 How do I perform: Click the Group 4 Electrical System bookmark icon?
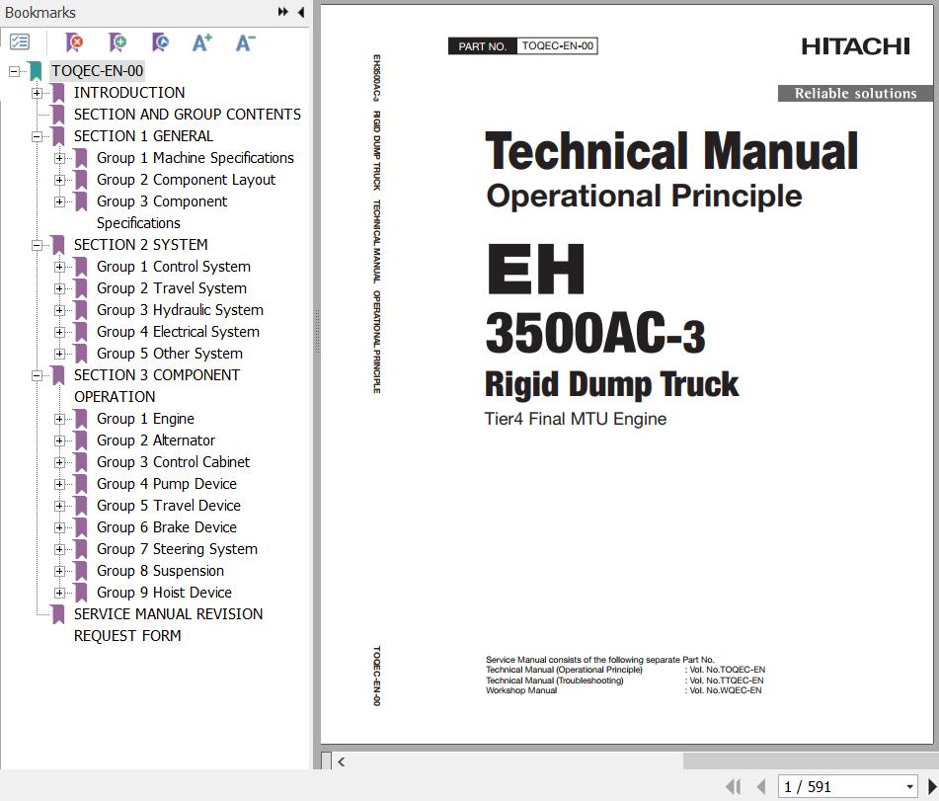click(81, 332)
